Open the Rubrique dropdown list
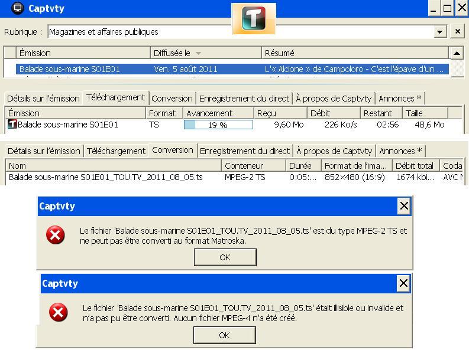This screenshot has width=469, height=350. click(x=439, y=32)
